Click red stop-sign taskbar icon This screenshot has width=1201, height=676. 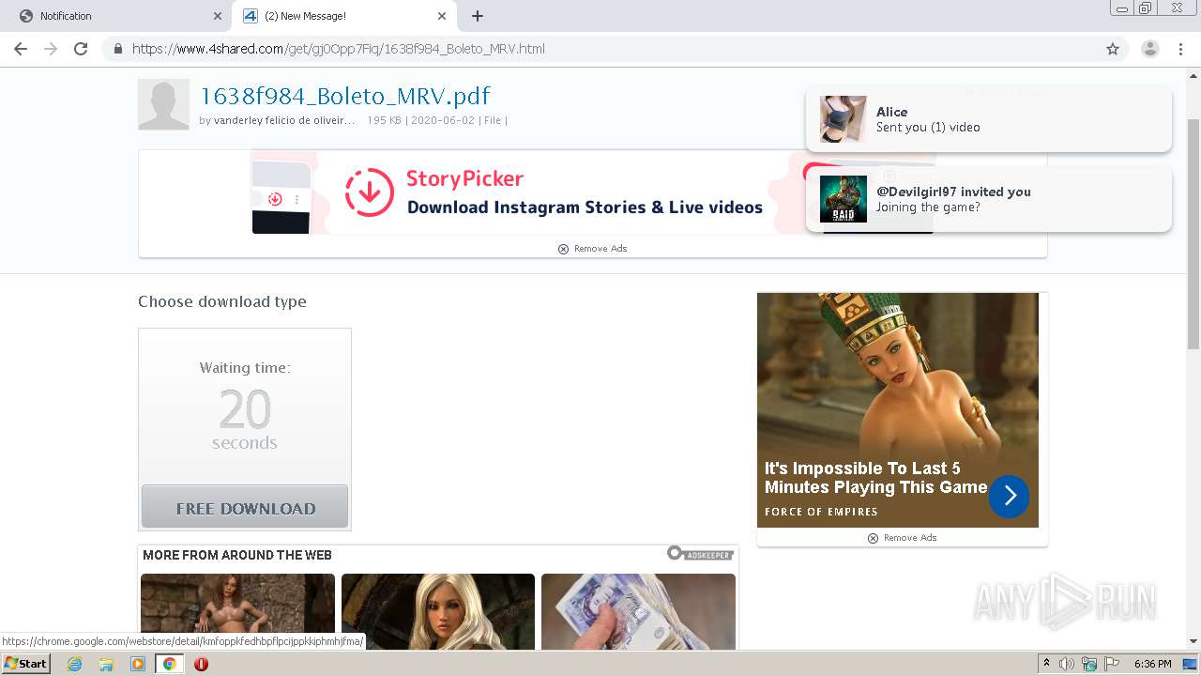point(201,664)
